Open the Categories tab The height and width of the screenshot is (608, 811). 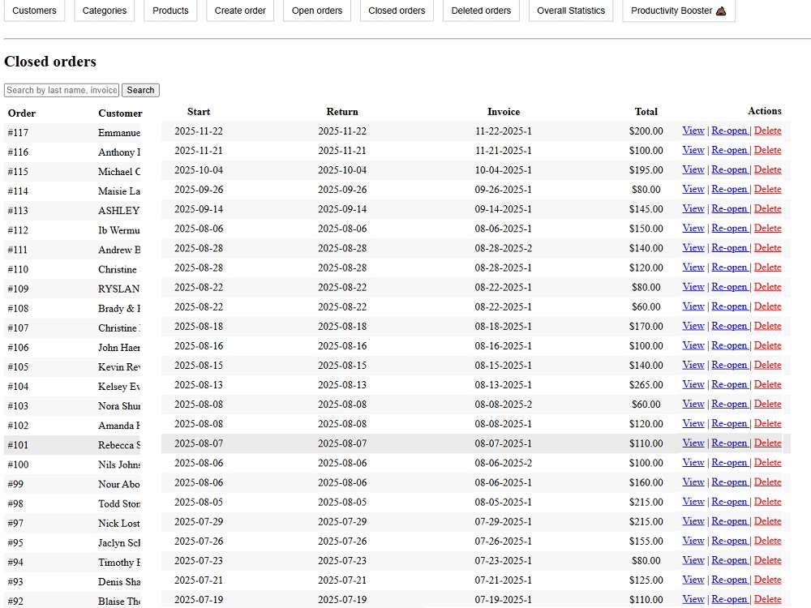(x=104, y=11)
